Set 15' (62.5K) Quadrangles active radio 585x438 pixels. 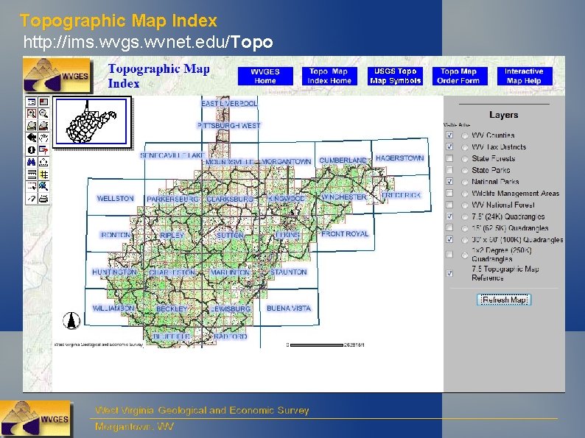coord(464,228)
